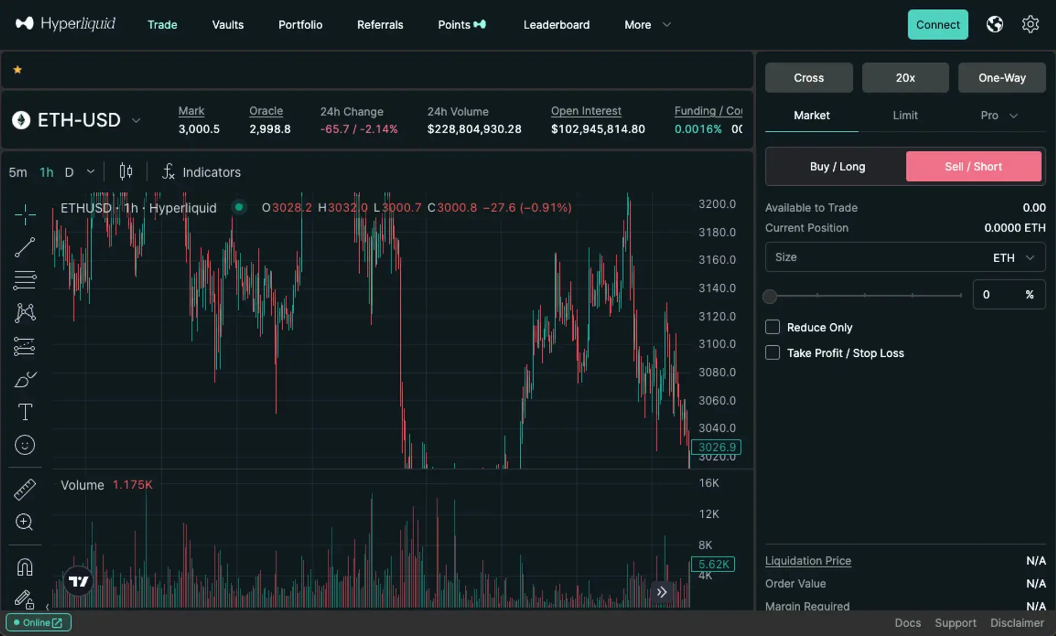Open the candlestick chart style selector
This screenshot has width=1056, height=636.
pos(126,172)
